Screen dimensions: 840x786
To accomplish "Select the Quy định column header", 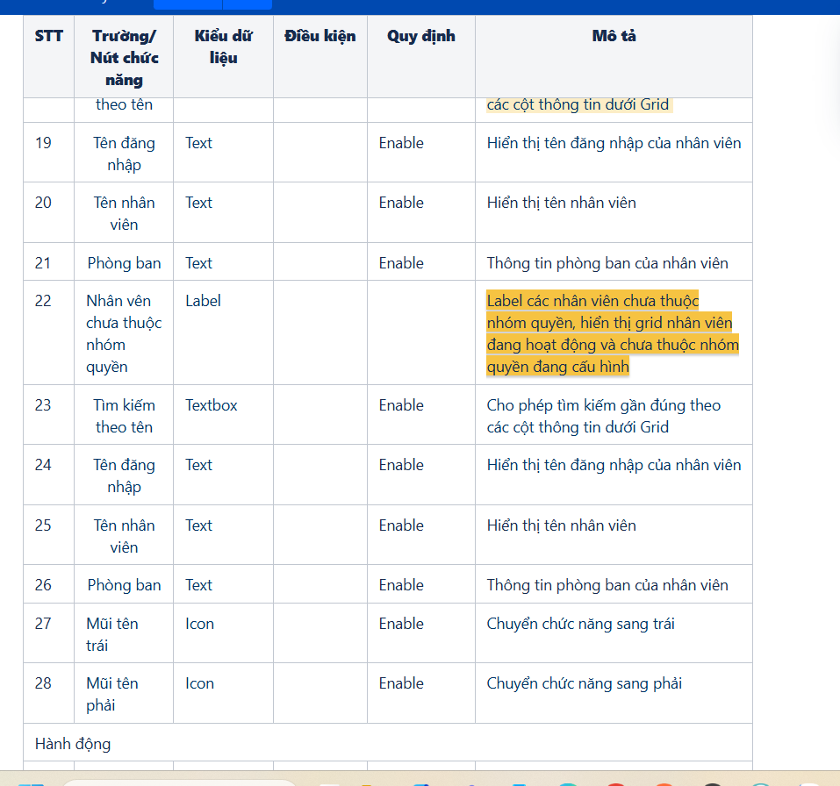I will [x=420, y=36].
